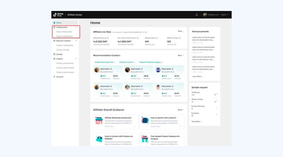The image size is (283, 157).
Task: Click More in Affiliate Live Data
Action: 181,31
